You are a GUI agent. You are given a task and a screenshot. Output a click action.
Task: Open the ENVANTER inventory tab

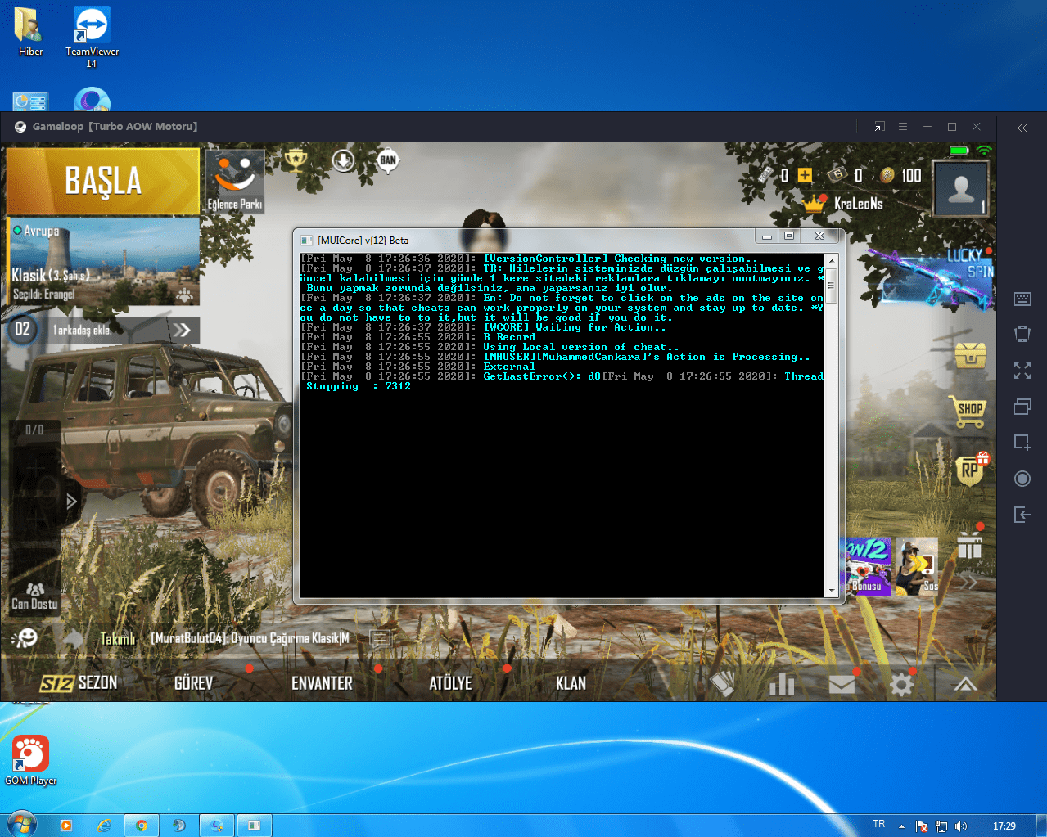coord(322,683)
